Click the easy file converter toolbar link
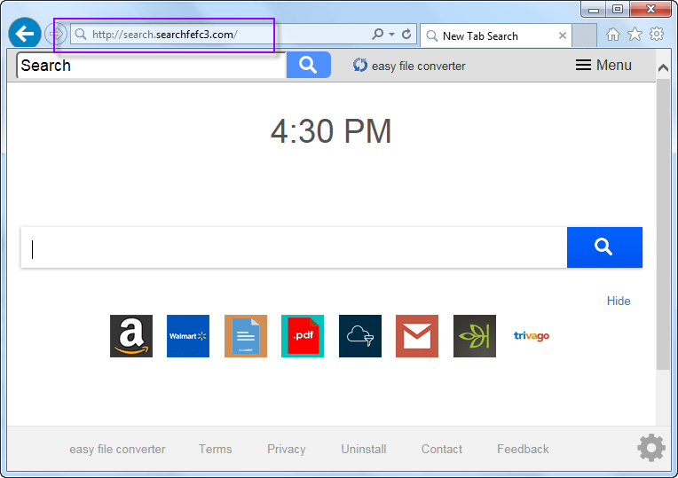678x478 pixels. (x=409, y=66)
